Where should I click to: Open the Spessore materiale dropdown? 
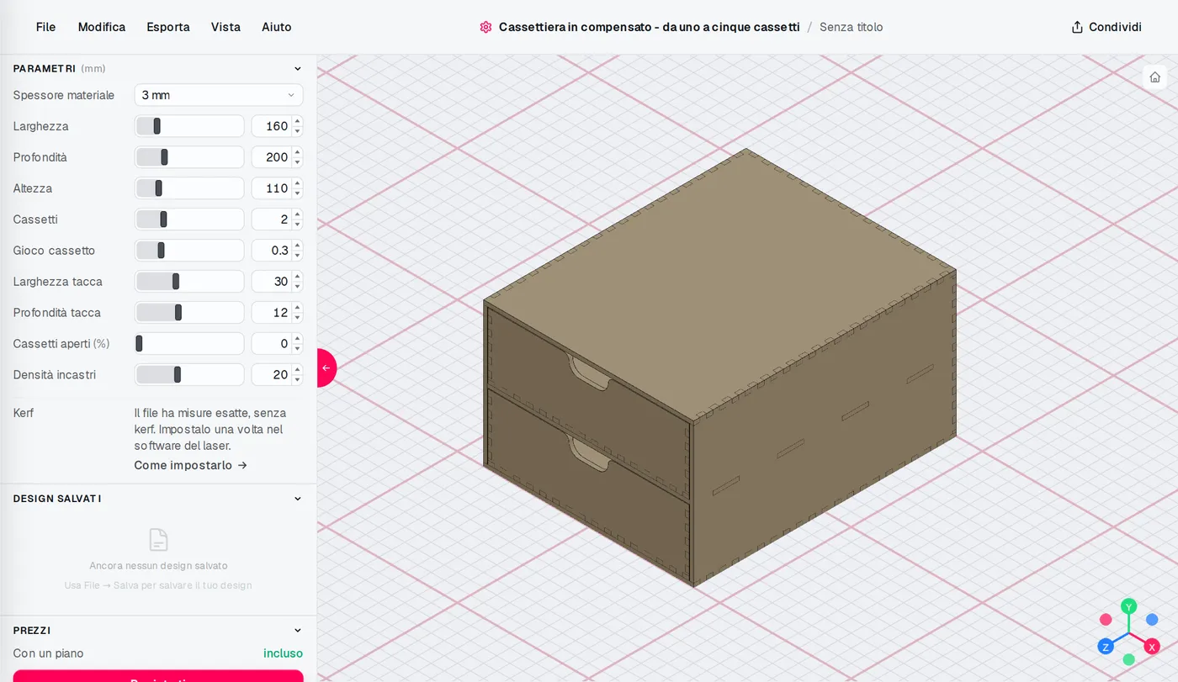(x=219, y=95)
